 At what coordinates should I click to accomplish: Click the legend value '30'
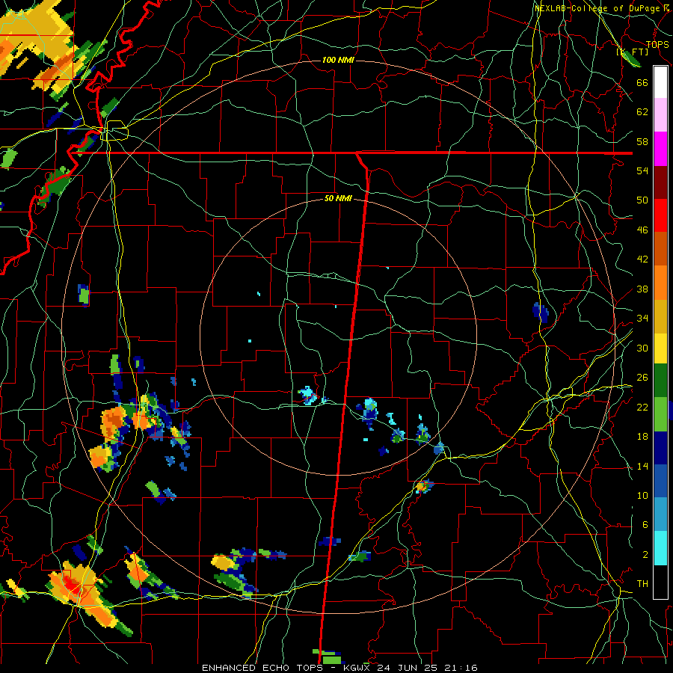[x=642, y=348]
